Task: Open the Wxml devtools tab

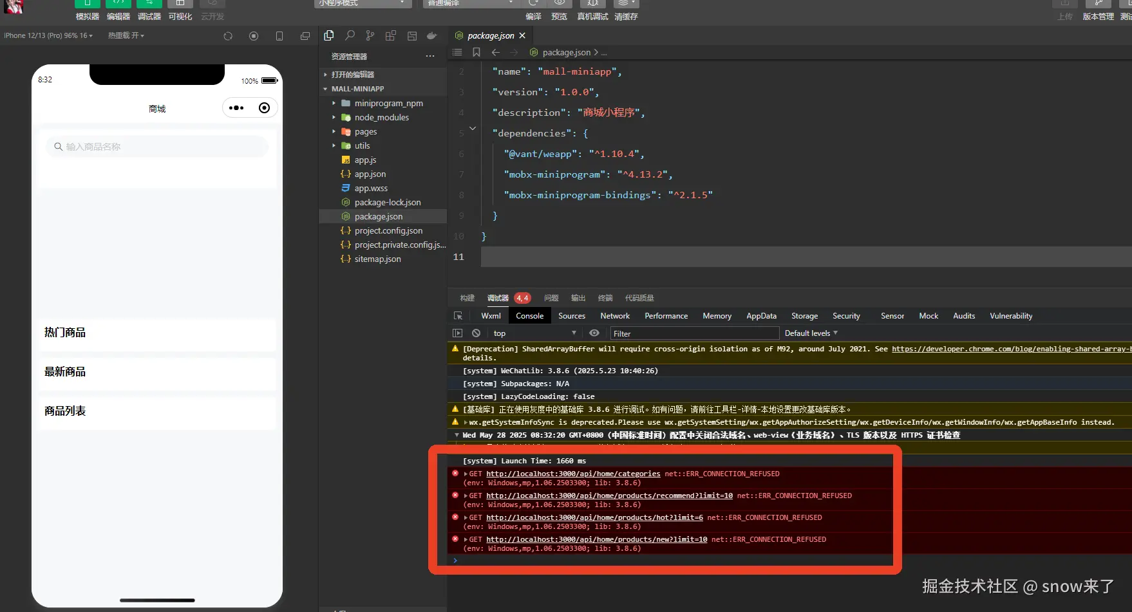Action: coord(491,316)
